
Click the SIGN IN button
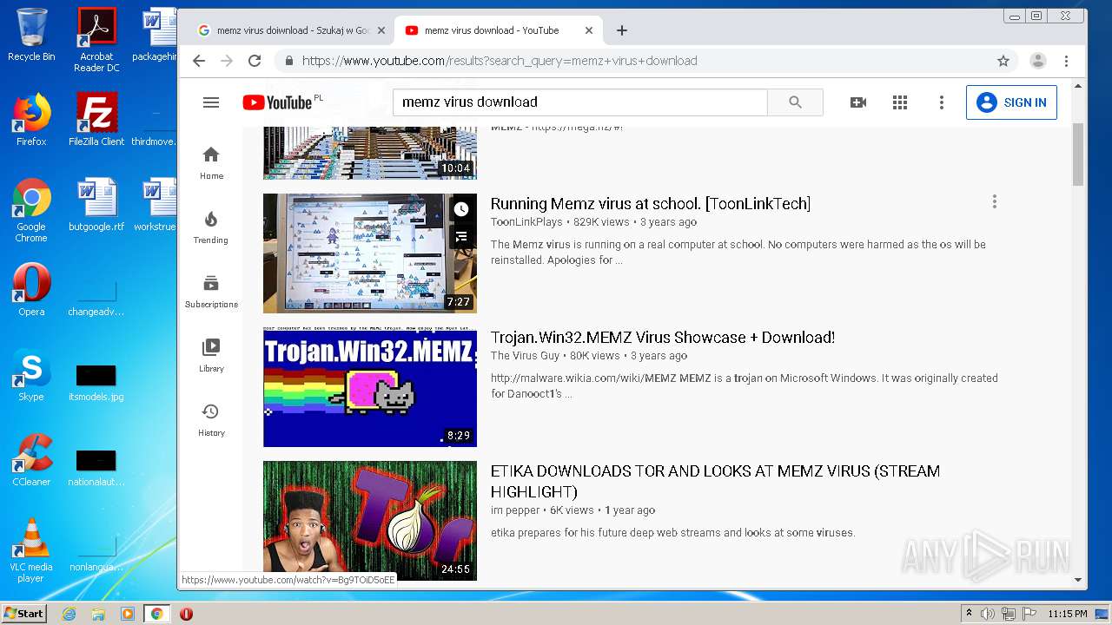click(x=1011, y=102)
